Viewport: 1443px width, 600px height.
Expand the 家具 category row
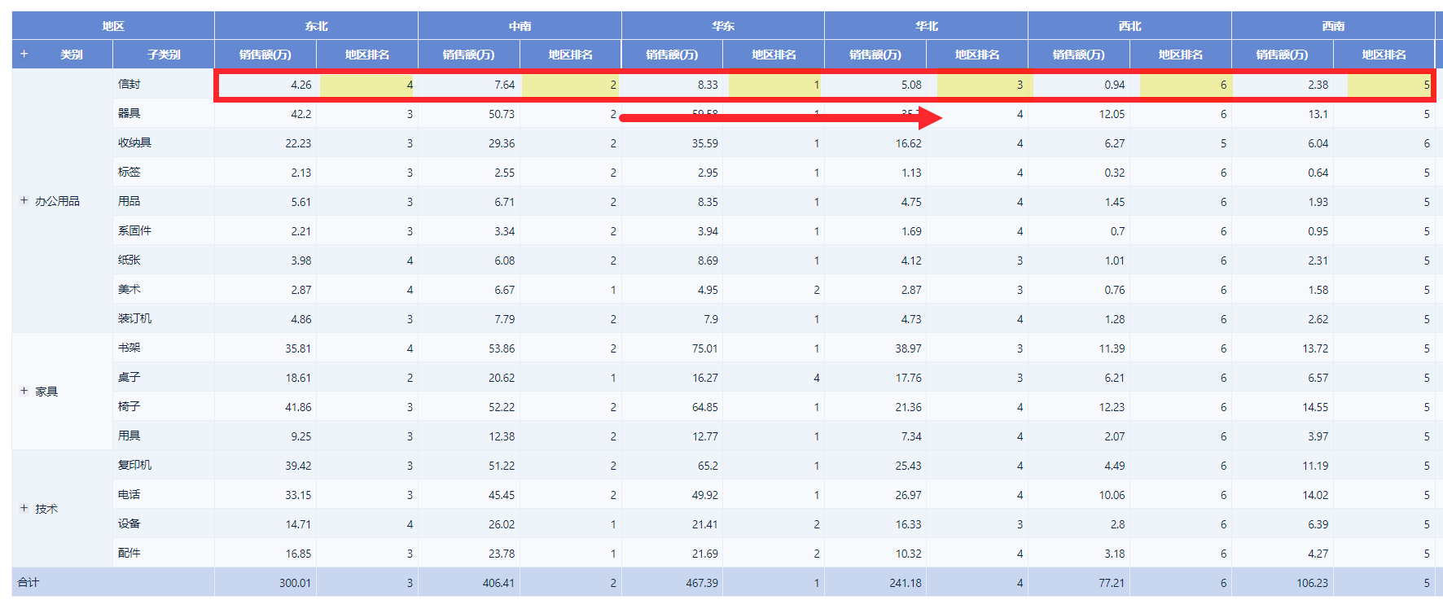click(24, 391)
